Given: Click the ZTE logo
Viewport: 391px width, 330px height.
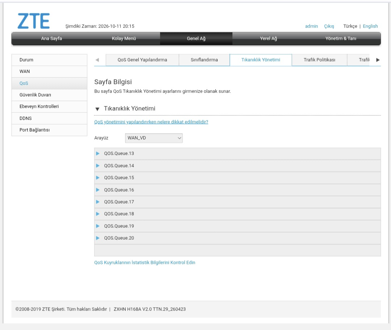Looking at the screenshot, I should (33, 21).
